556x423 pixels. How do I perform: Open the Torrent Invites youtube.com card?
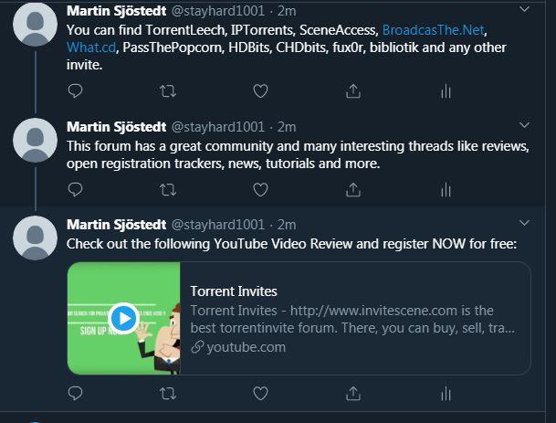click(x=354, y=318)
